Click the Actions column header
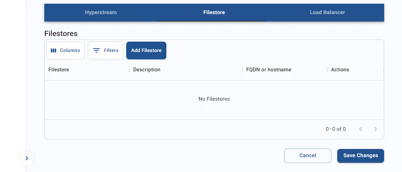The width and height of the screenshot is (402, 172). point(340,69)
